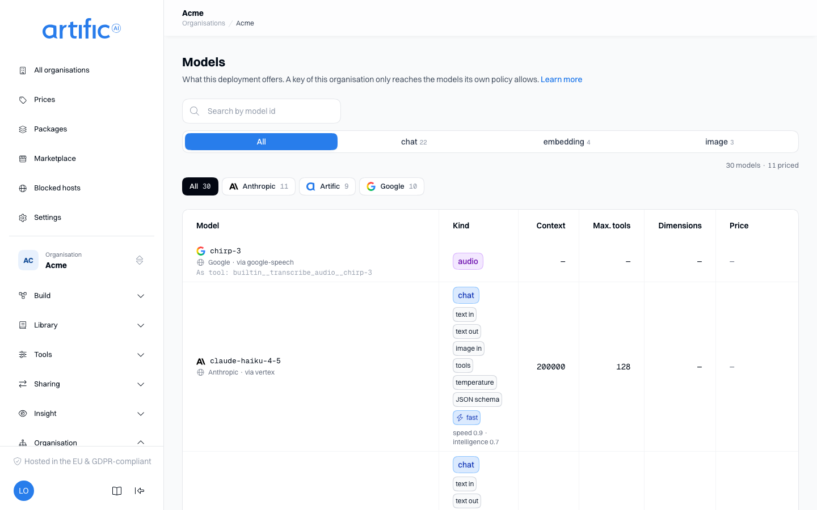Click the chirp-3 model name
The width and height of the screenshot is (817, 510).
coord(225,251)
